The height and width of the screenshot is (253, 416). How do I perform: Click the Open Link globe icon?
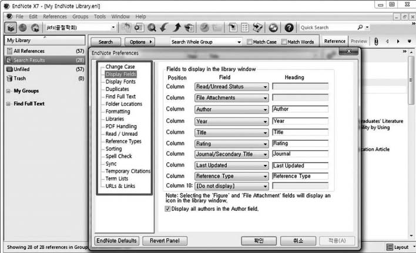click(204, 27)
